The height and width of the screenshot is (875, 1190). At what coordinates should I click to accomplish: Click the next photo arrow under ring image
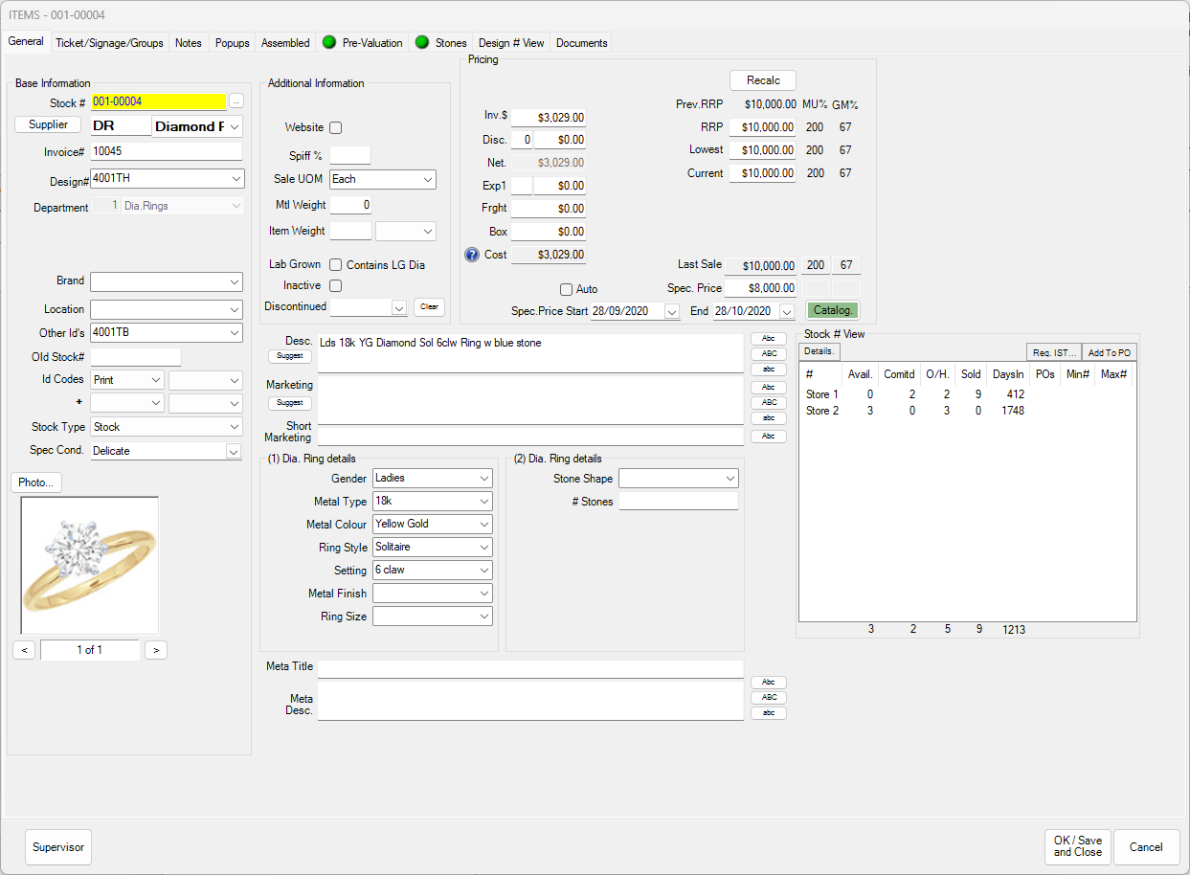[154, 649]
